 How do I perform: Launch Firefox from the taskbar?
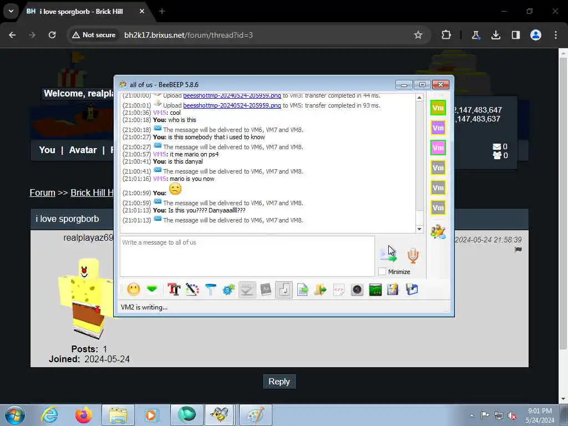[83, 415]
